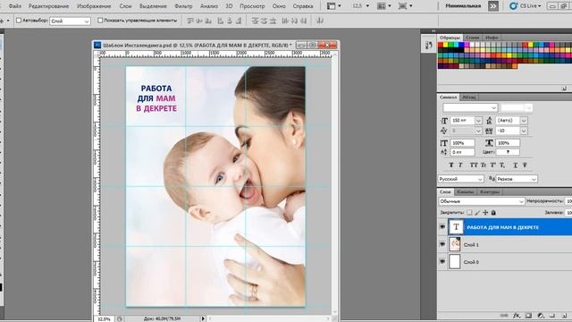Click the yellow color swatch in Образцы
The width and height of the screenshot is (572, 322).
[x=445, y=45]
